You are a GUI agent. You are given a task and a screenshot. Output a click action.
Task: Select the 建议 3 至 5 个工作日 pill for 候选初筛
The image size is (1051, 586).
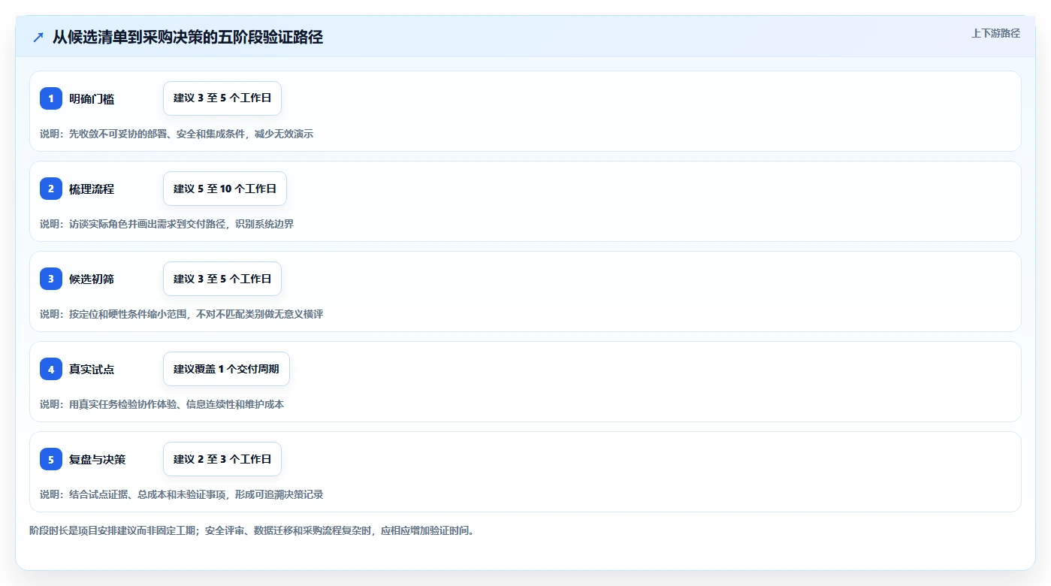click(x=222, y=279)
